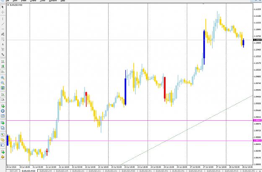Open the indicators list icon

(3, 106)
